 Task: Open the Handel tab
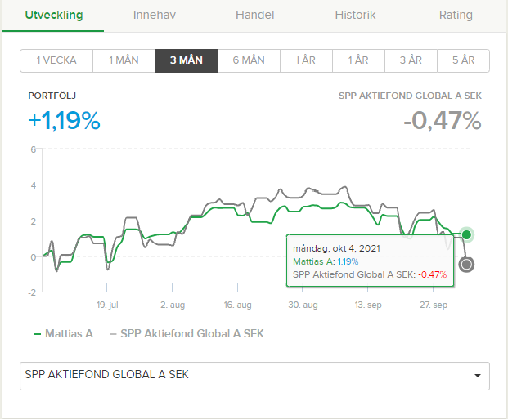(x=255, y=15)
